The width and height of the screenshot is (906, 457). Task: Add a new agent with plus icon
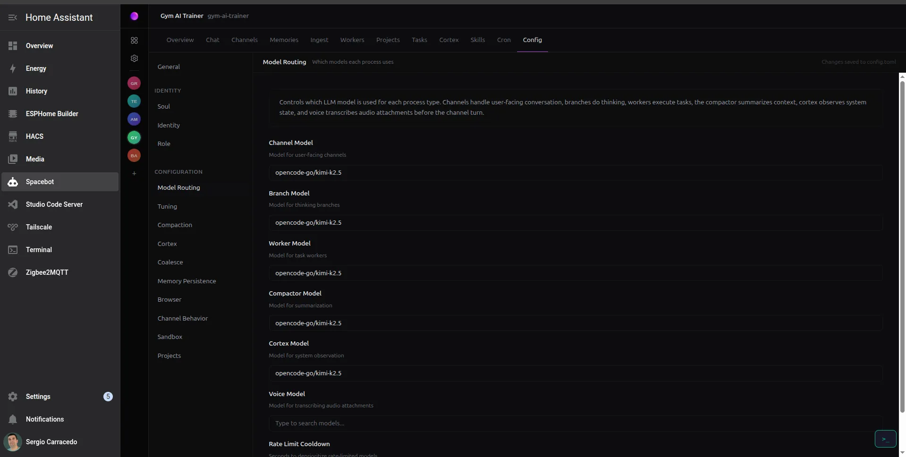[134, 174]
